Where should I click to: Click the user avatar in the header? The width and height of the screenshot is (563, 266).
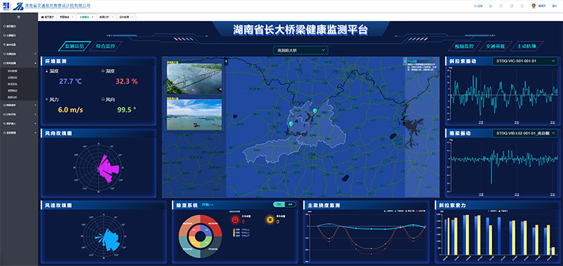533,6
